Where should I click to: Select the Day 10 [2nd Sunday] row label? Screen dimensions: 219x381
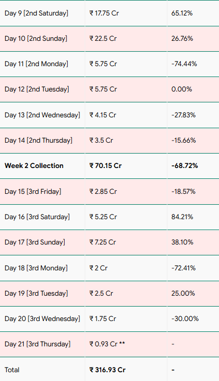[x=36, y=39]
